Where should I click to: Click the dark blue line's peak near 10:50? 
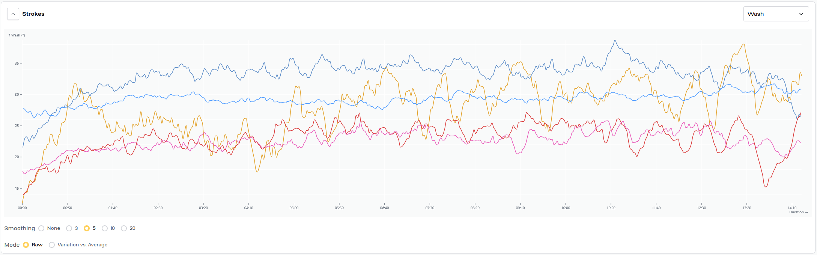click(x=615, y=40)
